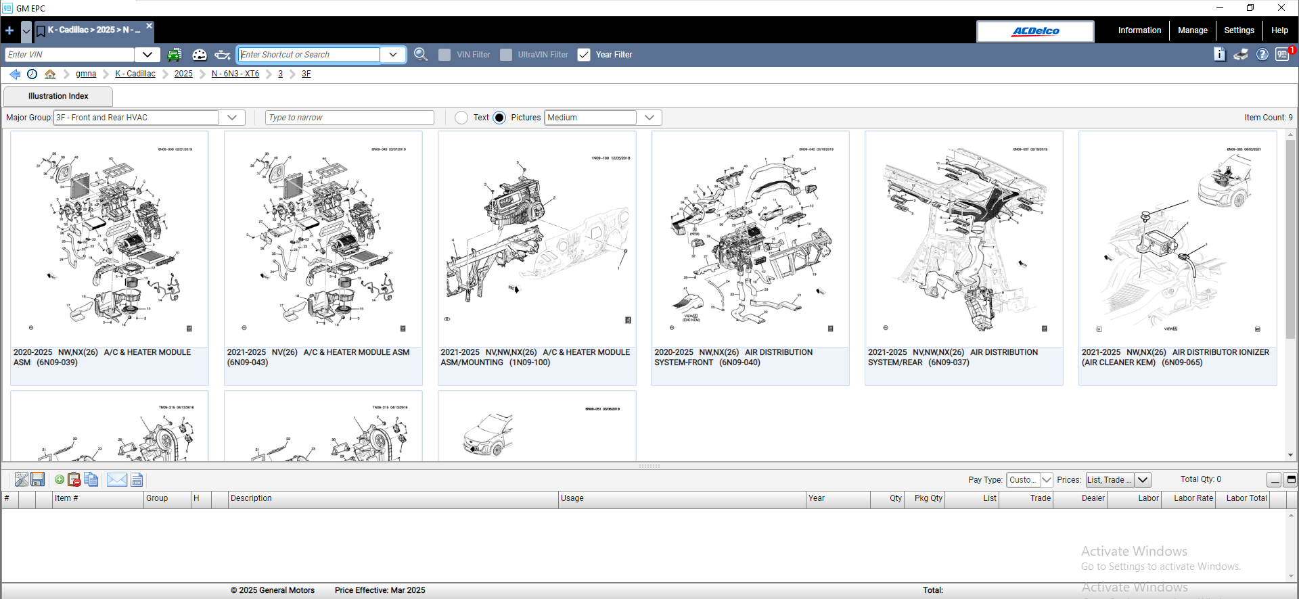Save the parts list with floppy icon

point(38,479)
